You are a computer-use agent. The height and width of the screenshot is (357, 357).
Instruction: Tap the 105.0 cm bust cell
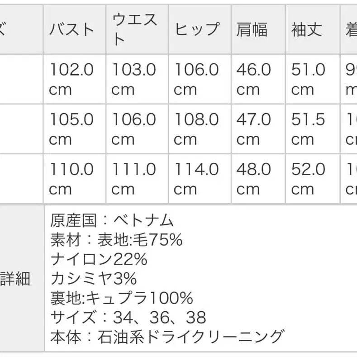[x=71, y=129]
